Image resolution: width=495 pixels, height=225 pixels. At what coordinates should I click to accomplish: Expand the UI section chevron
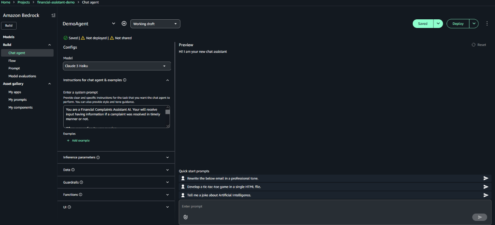(x=168, y=207)
